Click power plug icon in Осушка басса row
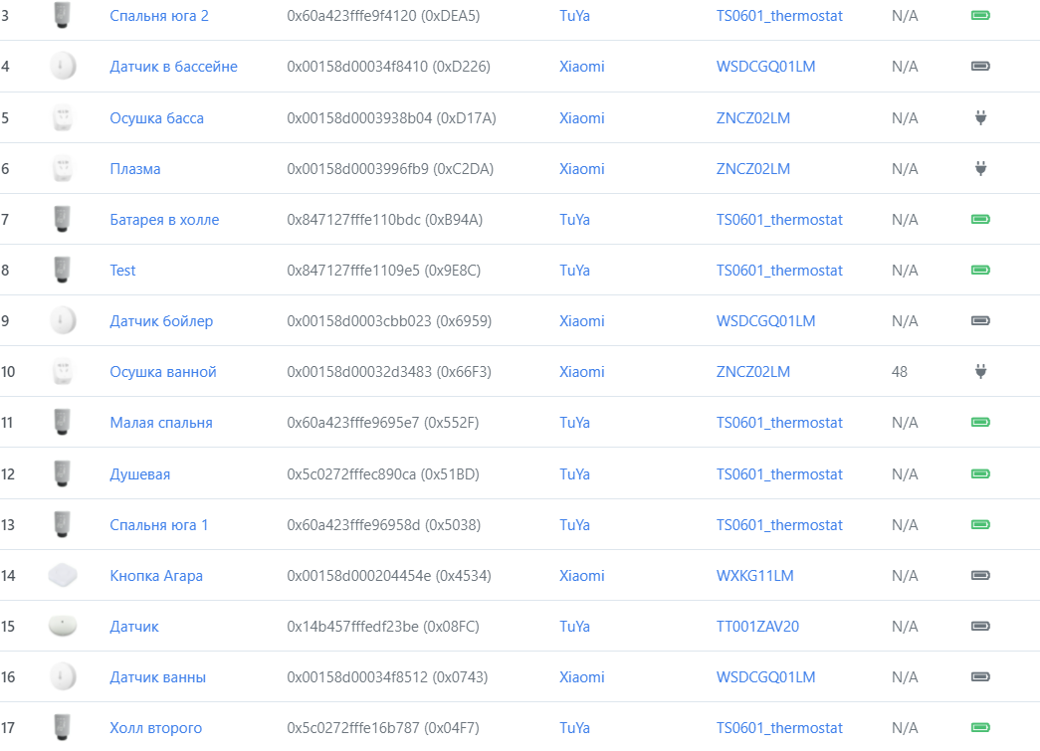 (x=981, y=118)
